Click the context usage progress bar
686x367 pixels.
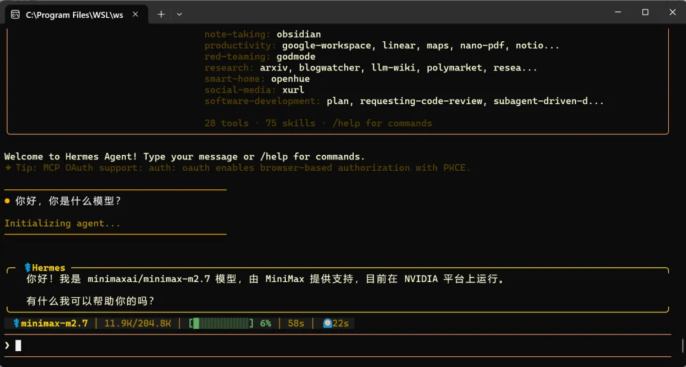(222, 324)
